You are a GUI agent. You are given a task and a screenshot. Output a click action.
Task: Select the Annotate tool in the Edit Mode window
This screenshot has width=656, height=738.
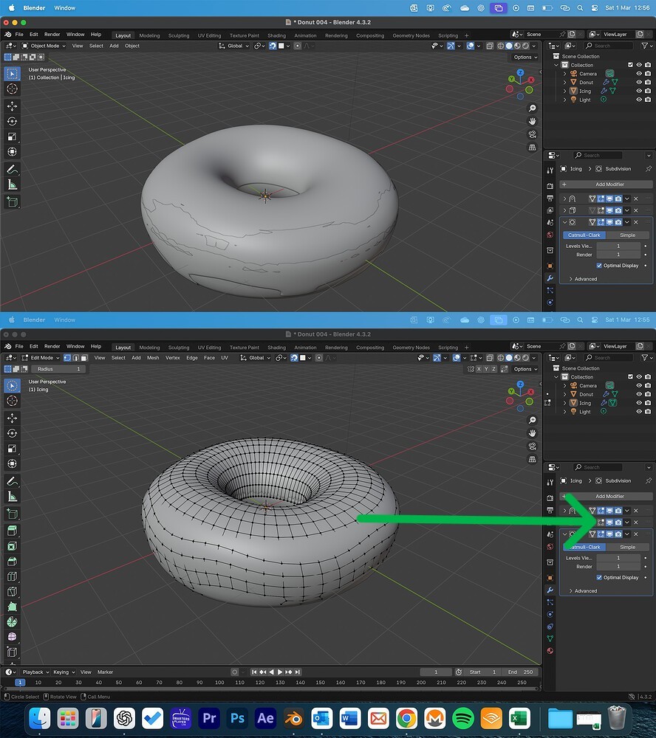pyautogui.click(x=13, y=481)
